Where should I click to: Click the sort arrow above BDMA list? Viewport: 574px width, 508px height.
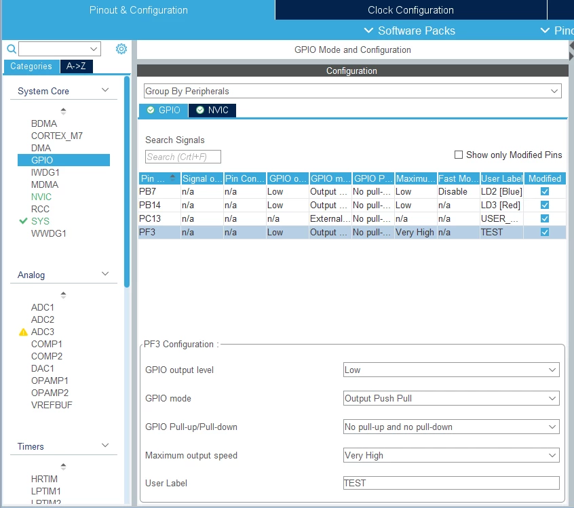[x=63, y=111]
